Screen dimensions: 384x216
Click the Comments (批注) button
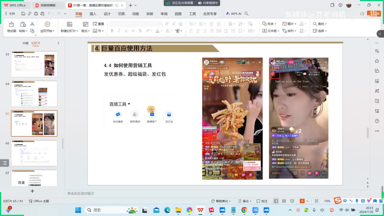click(x=262, y=201)
